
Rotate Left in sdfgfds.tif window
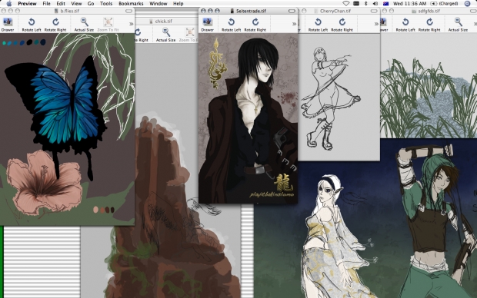pos(405,25)
